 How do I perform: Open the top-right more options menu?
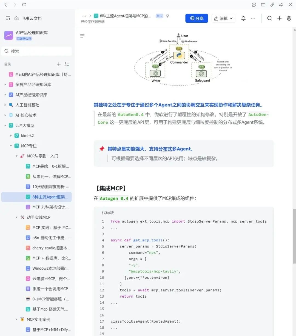tap(253, 18)
